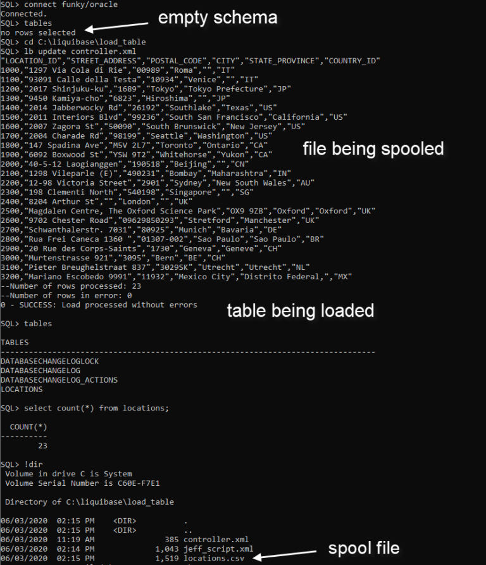Click the 'table being loaded' annotation text
Image resolution: width=486 pixels, height=565 pixels.
point(301,310)
